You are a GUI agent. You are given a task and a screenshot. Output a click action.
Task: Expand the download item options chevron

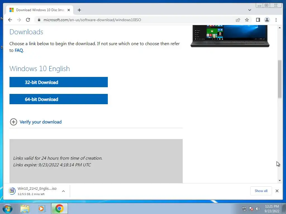[x=63, y=191]
